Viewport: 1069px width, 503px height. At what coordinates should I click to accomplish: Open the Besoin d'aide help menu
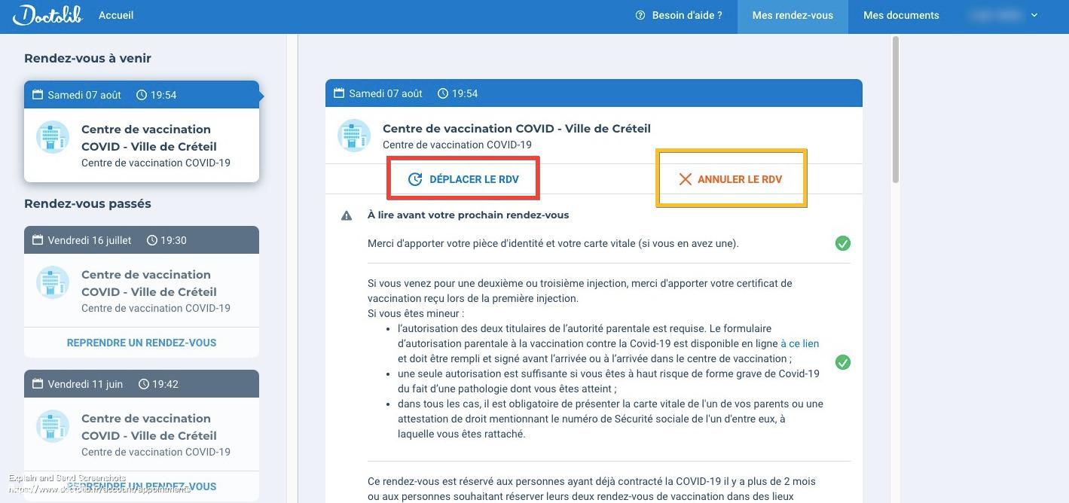pos(679,15)
